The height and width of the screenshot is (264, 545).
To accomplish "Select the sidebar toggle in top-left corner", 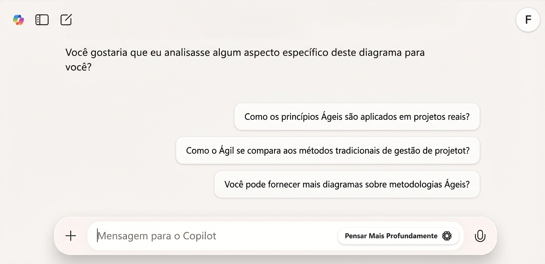I will (42, 20).
